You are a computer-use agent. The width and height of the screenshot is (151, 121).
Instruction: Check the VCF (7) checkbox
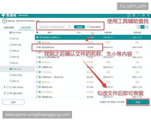[11, 39]
